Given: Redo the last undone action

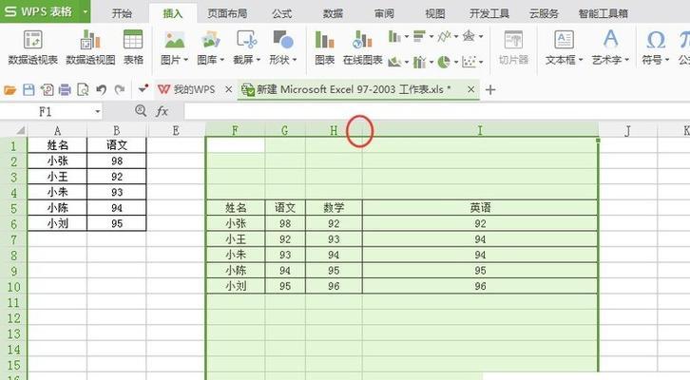Looking at the screenshot, I should [x=119, y=90].
